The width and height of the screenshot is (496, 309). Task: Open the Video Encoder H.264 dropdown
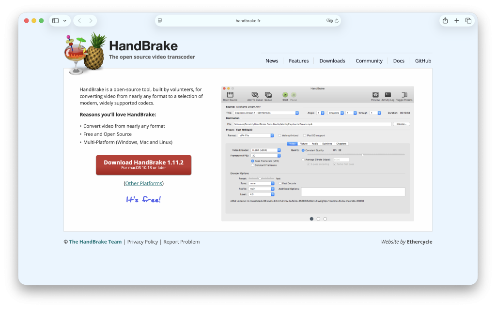point(265,150)
